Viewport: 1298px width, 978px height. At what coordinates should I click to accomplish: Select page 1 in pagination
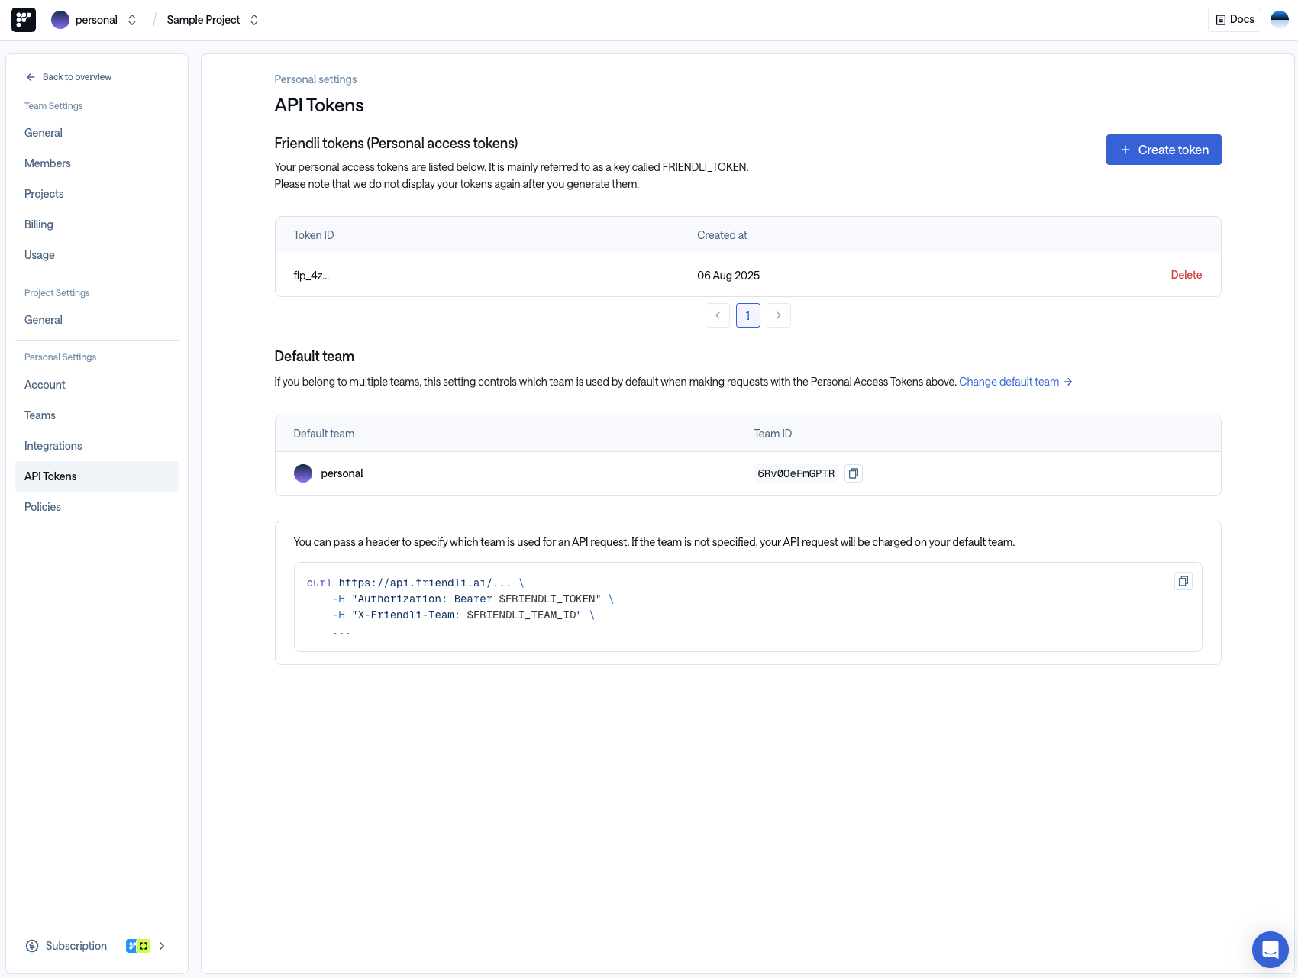click(747, 315)
